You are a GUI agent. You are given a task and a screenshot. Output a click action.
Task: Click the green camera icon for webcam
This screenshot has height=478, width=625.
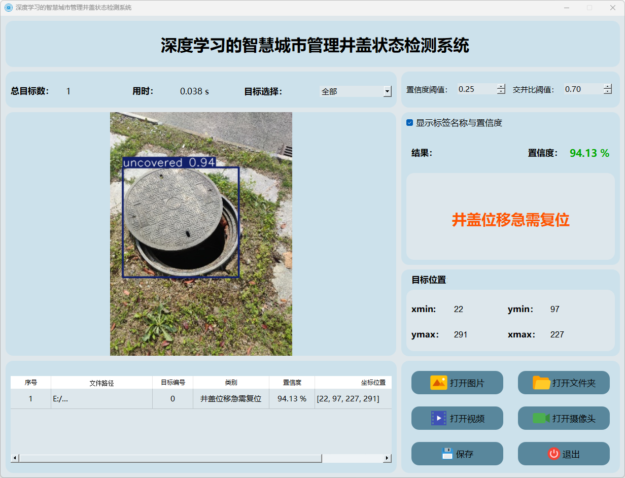pyautogui.click(x=541, y=418)
